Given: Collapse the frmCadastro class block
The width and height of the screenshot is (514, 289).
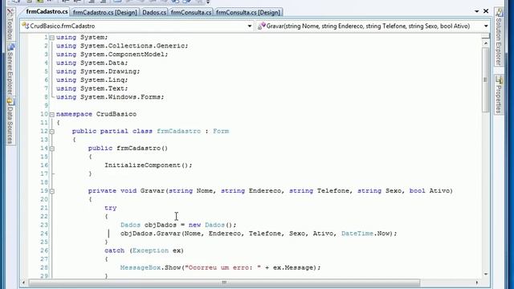Looking at the screenshot, I should tap(51, 132).
